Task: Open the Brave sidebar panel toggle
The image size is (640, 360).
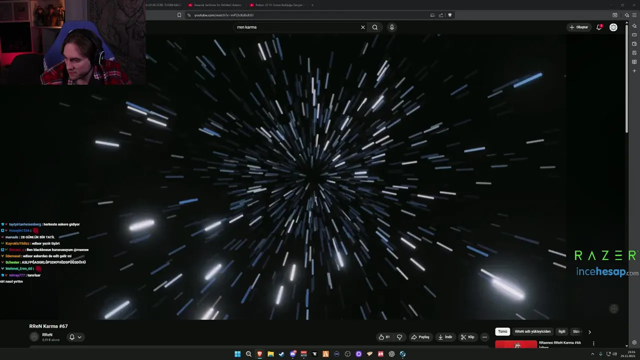Action: (615, 15)
